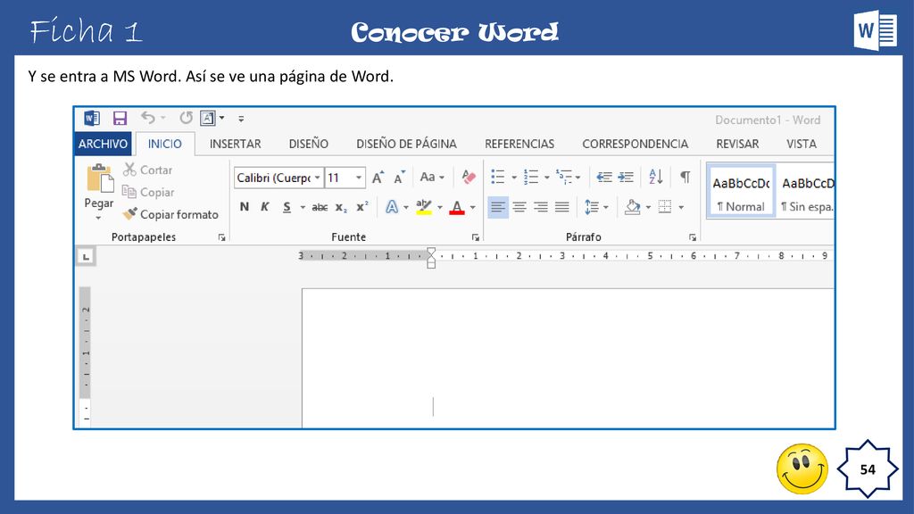Click the Shading paint bucket icon
914x514 pixels.
tap(633, 207)
